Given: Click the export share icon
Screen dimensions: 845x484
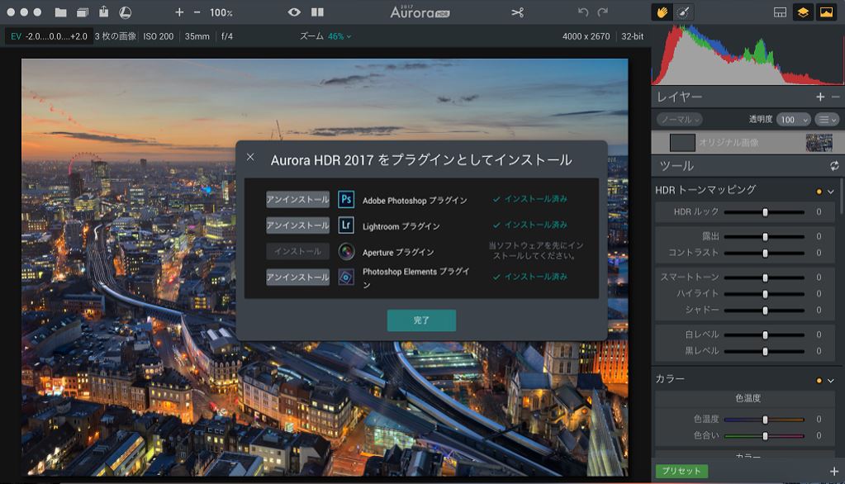Looking at the screenshot, I should point(103,12).
